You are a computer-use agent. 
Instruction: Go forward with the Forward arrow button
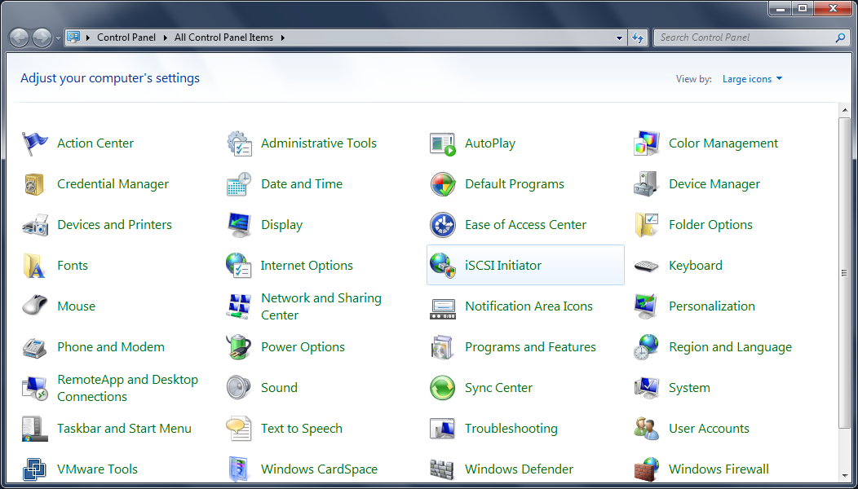point(42,37)
